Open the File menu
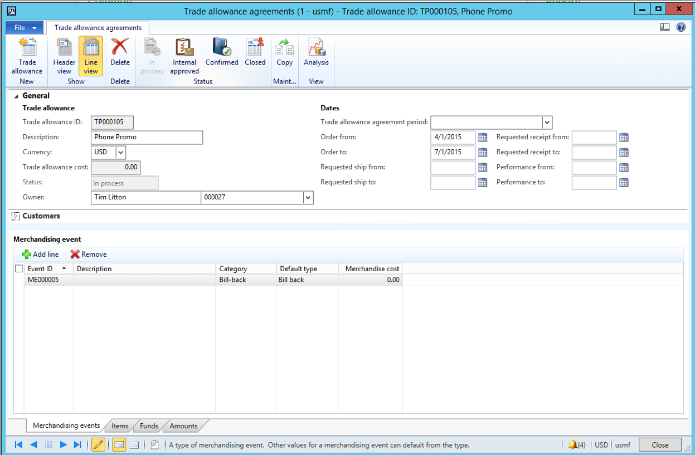Screen dimensions: 695x455 23,27
